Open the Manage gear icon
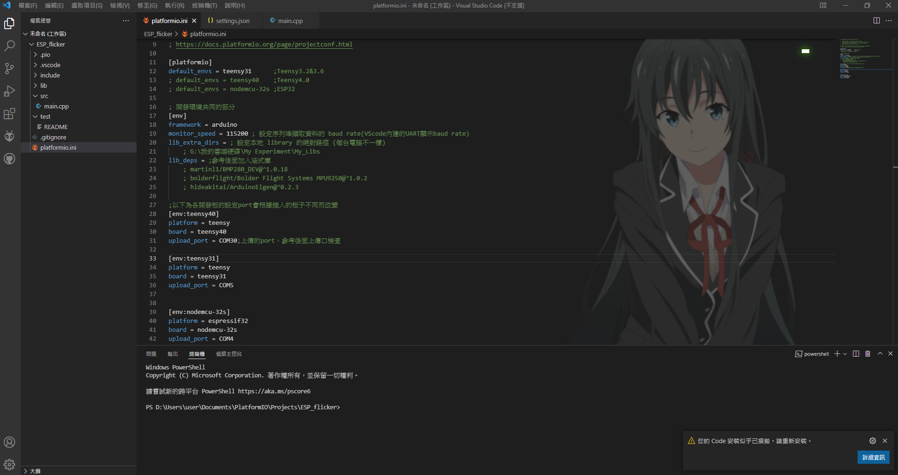This screenshot has height=475, width=898. point(9,465)
